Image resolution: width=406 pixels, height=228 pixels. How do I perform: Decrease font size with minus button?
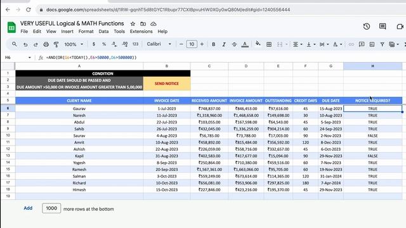[181, 44]
